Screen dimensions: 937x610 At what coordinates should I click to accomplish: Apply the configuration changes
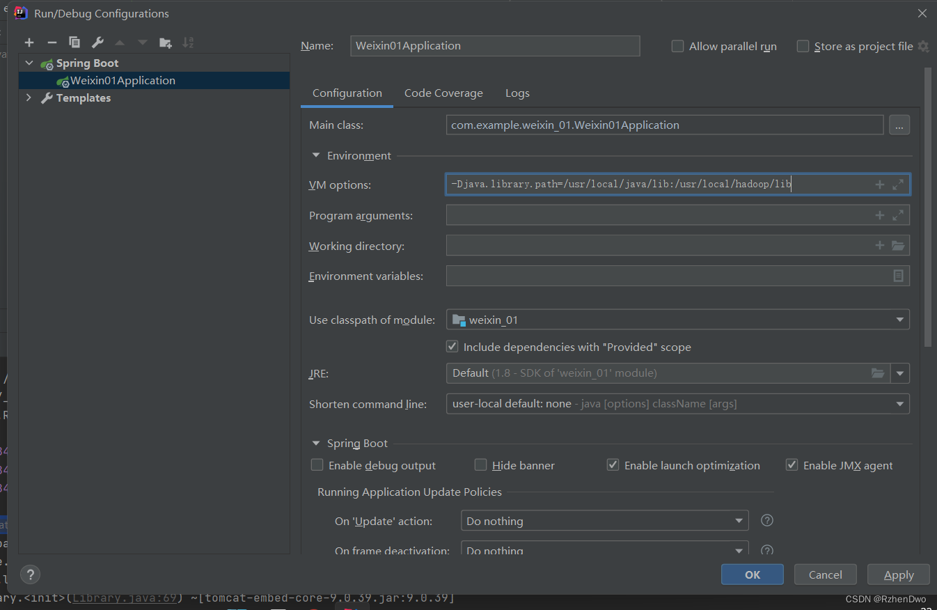point(898,574)
